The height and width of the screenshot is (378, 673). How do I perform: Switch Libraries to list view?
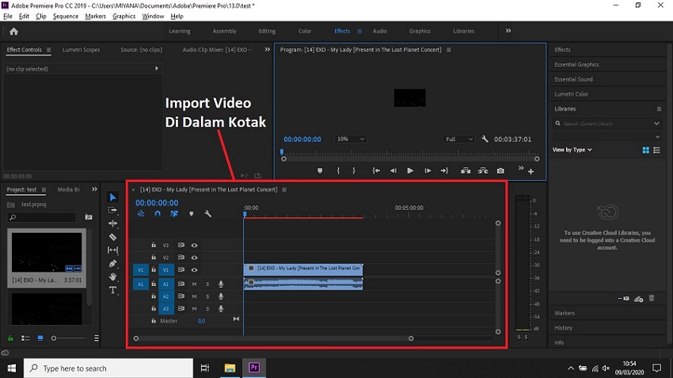(x=656, y=150)
